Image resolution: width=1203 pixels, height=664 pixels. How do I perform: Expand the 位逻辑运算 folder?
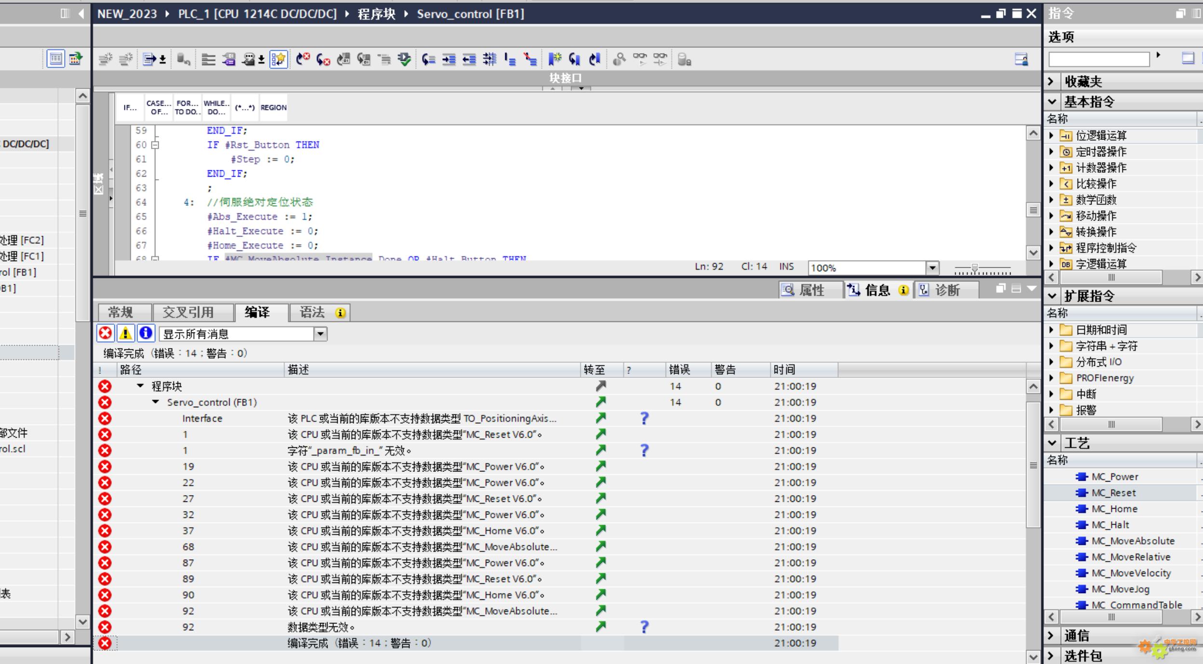point(1051,136)
